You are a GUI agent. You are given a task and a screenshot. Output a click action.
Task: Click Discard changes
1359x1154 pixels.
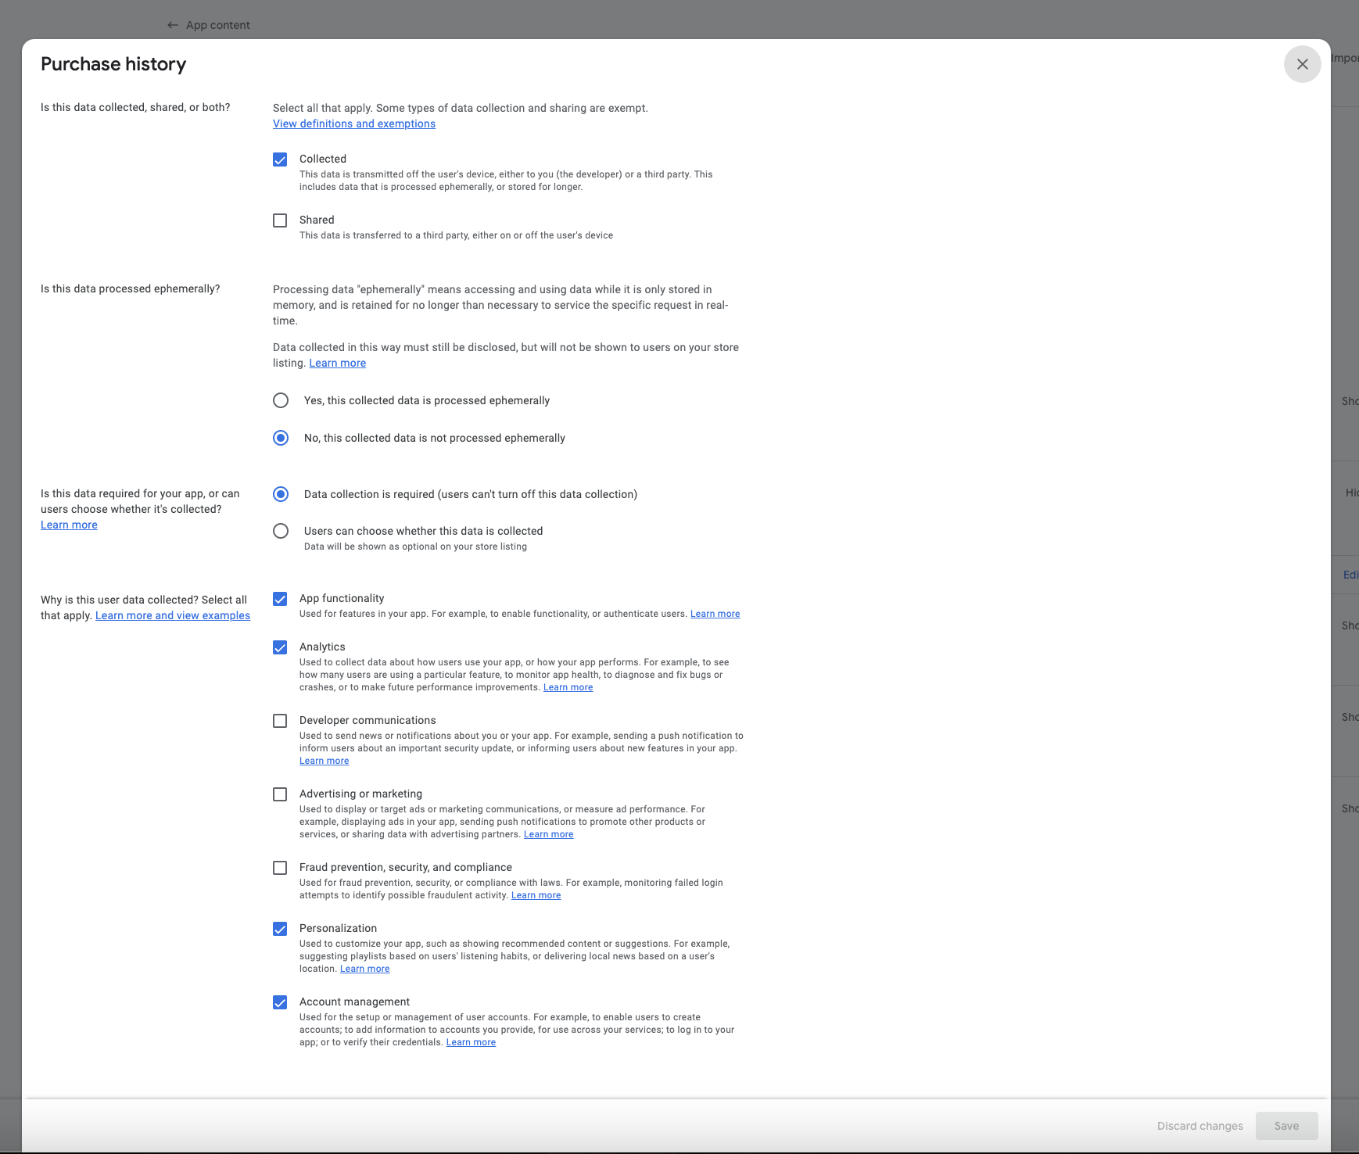[1199, 1126]
